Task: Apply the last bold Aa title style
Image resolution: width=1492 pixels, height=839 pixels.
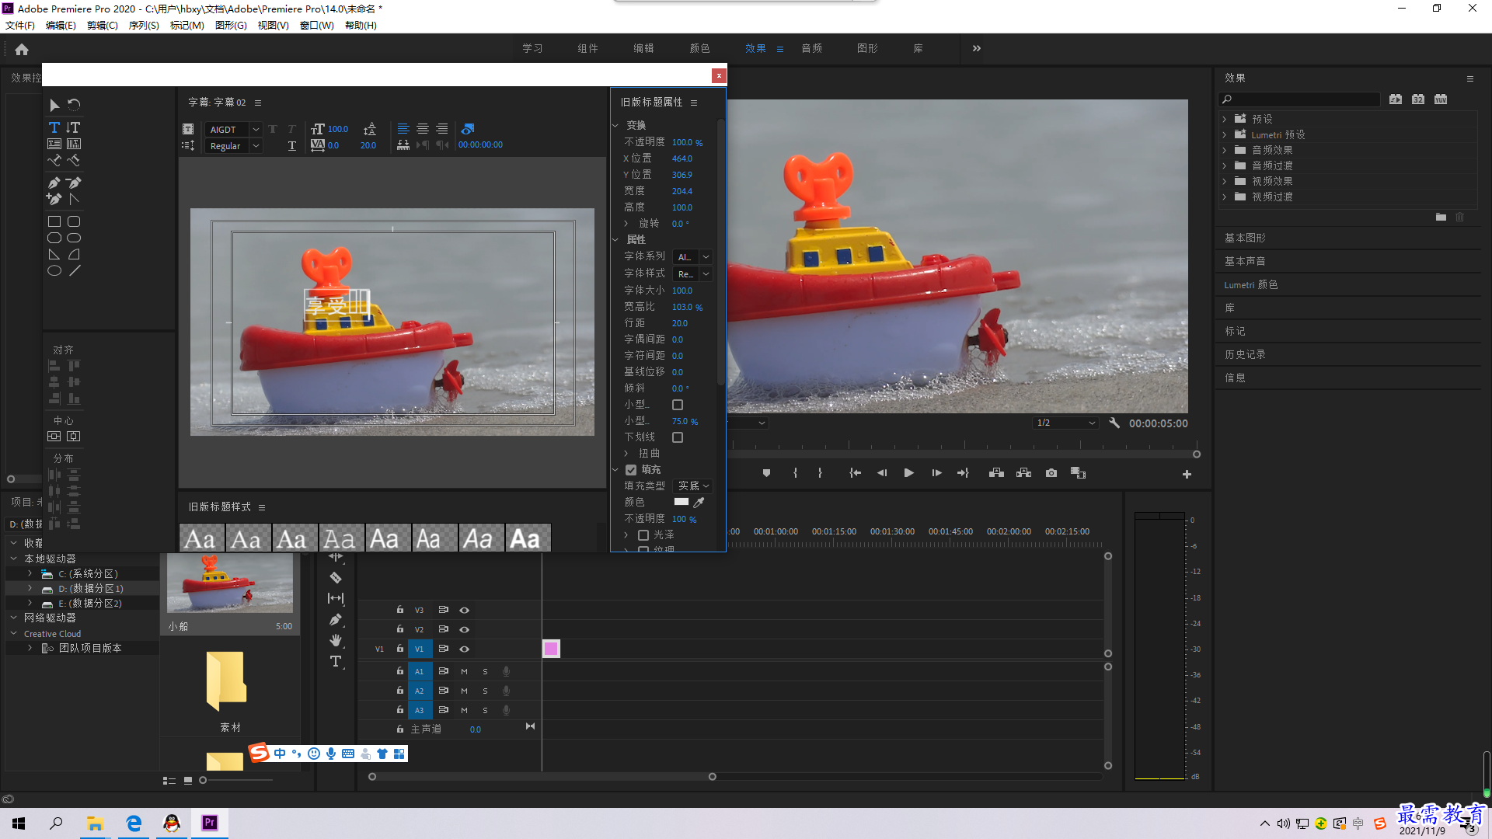Action: click(528, 538)
